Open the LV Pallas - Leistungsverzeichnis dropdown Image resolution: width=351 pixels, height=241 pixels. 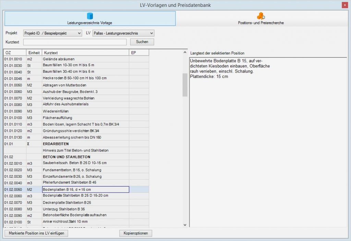click(123, 33)
